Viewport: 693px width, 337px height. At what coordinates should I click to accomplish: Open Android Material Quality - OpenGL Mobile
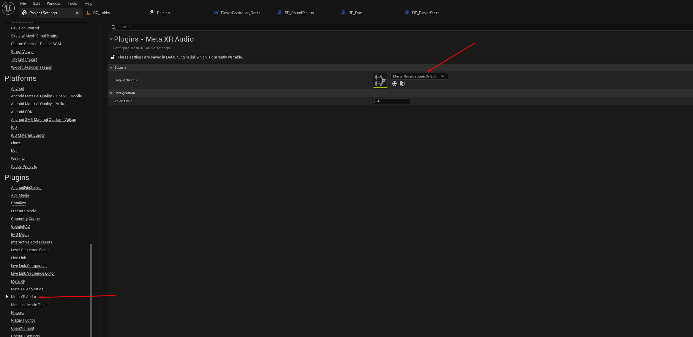click(46, 96)
